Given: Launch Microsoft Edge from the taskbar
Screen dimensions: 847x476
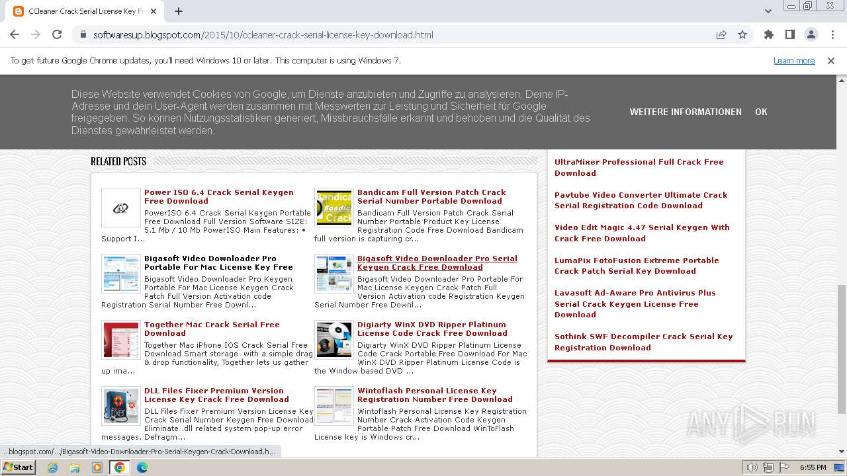Looking at the screenshot, I should point(142,467).
